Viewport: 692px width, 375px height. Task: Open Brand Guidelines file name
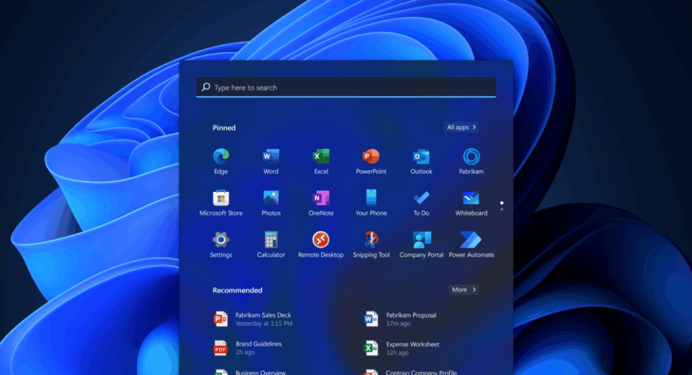[258, 344]
